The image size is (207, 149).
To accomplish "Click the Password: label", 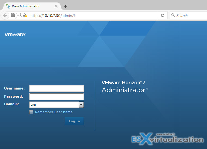I will click(x=14, y=96).
